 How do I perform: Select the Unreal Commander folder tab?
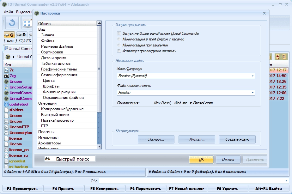pos(18,49)
